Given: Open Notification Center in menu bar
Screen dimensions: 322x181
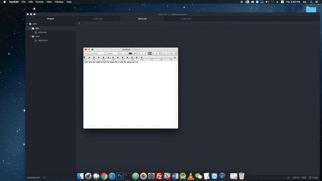Looking at the screenshot, I should 316,2.
